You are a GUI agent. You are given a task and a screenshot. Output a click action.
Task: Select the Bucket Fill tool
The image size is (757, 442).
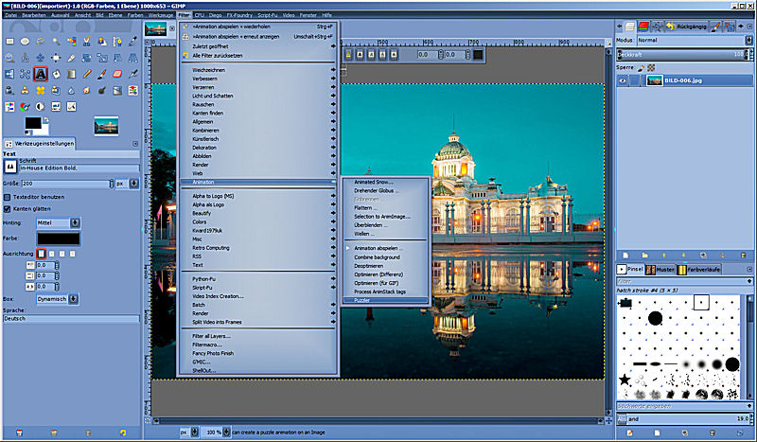point(56,74)
